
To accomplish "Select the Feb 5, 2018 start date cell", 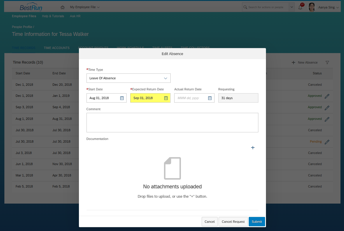I will point(24,187).
